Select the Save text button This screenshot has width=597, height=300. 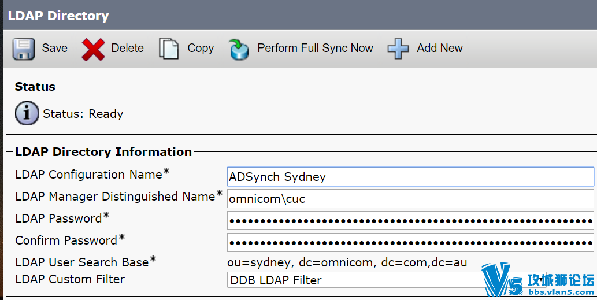tap(54, 48)
